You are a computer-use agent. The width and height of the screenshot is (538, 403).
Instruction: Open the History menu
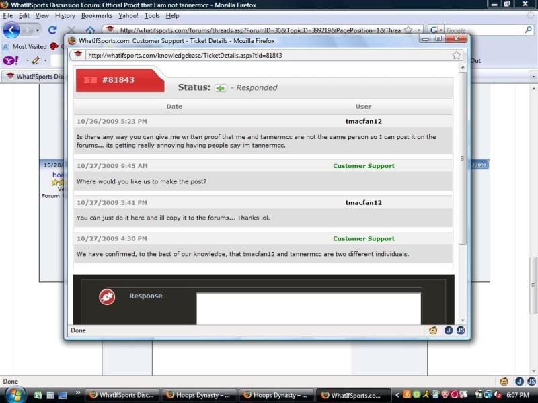click(x=65, y=15)
